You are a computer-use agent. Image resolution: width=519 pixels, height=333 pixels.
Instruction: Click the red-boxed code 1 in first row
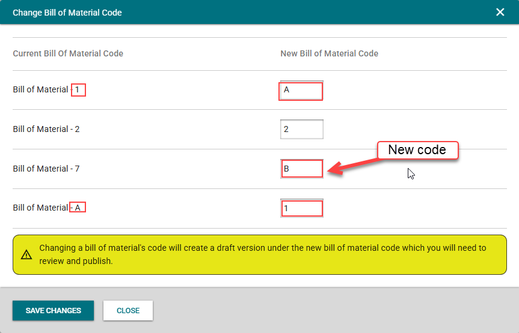[78, 90]
